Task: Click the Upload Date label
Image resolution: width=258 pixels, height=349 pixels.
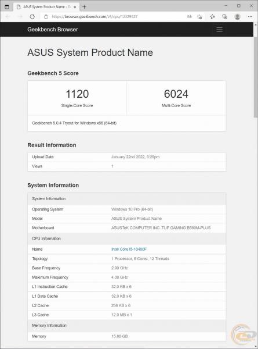Action: click(x=43, y=157)
